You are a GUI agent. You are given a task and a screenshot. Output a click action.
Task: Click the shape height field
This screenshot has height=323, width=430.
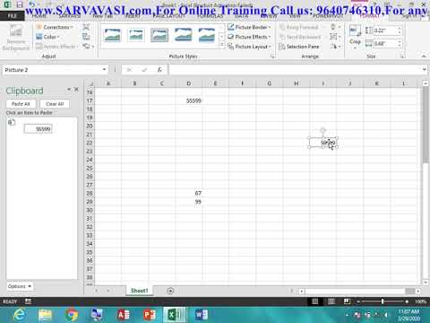[386, 31]
